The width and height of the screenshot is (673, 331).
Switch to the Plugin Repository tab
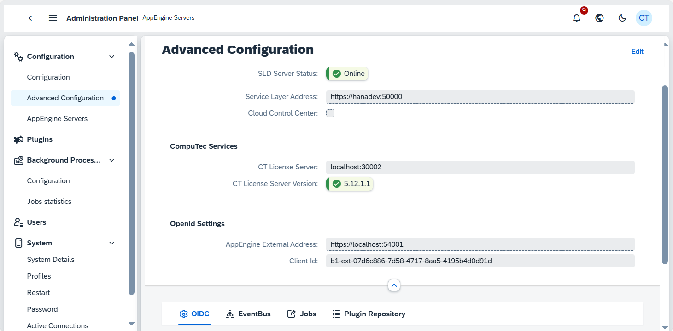(x=369, y=314)
